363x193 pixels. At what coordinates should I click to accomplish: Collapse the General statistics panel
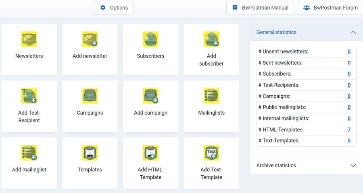[x=353, y=32]
